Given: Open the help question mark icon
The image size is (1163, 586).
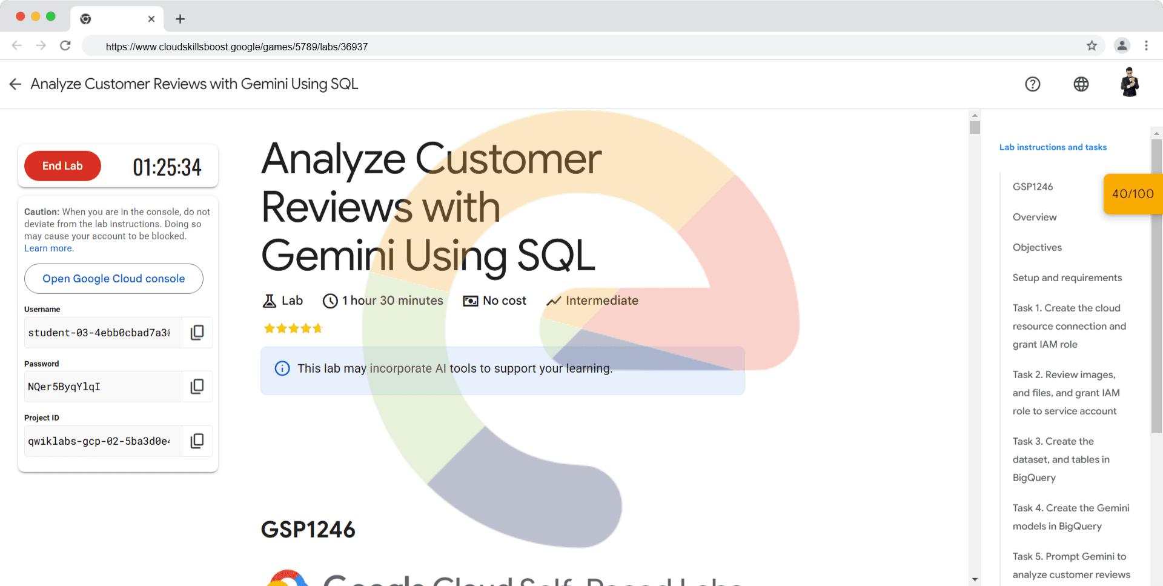Looking at the screenshot, I should 1033,84.
